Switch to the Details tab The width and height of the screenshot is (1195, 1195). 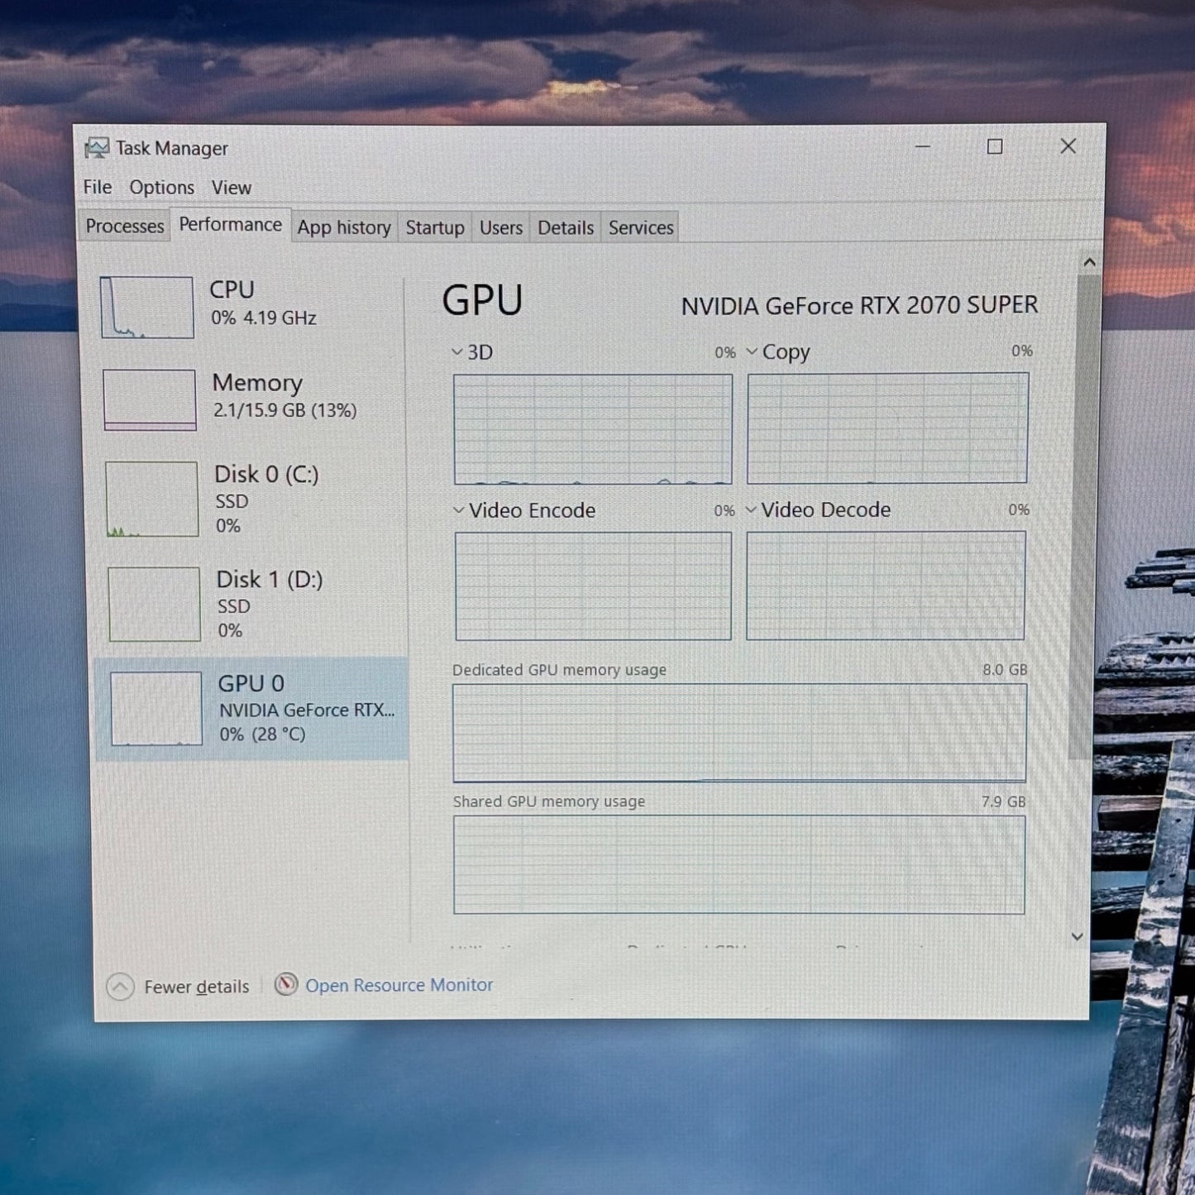click(566, 227)
